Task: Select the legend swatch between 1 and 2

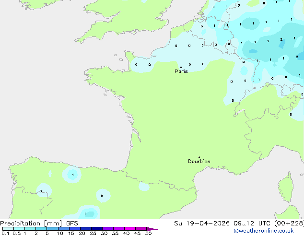Action: click(30, 229)
